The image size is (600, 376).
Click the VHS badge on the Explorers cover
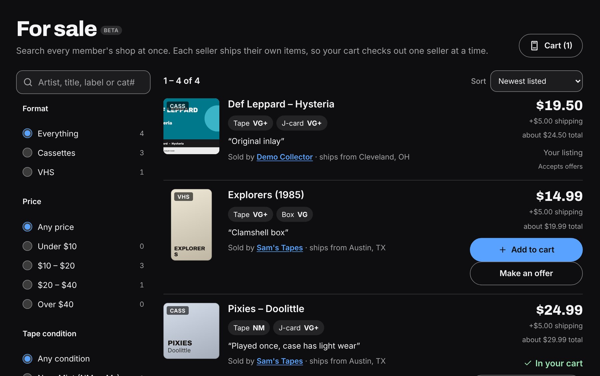(x=183, y=197)
